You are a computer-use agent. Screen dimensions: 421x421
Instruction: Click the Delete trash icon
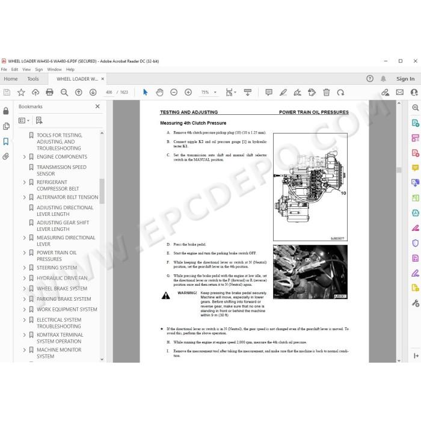point(326,93)
